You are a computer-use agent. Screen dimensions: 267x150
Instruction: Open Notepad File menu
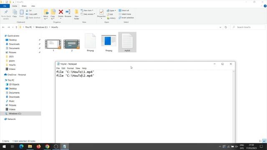[x=58, y=68]
